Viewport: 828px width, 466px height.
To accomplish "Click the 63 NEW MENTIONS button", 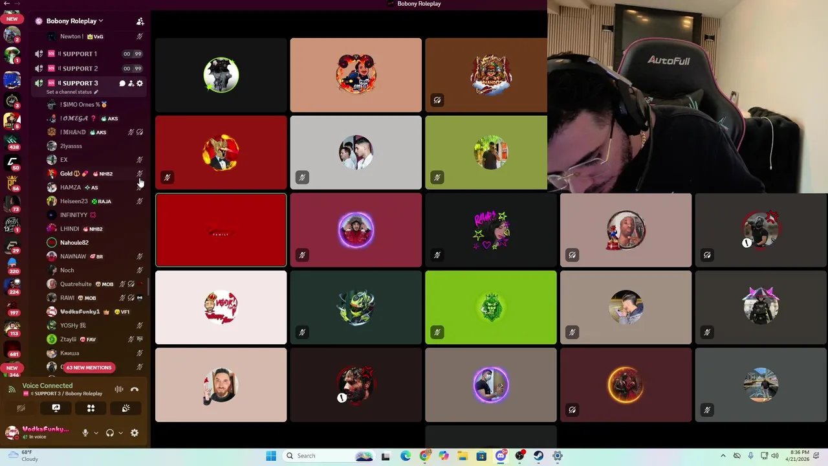I will 89,368.
